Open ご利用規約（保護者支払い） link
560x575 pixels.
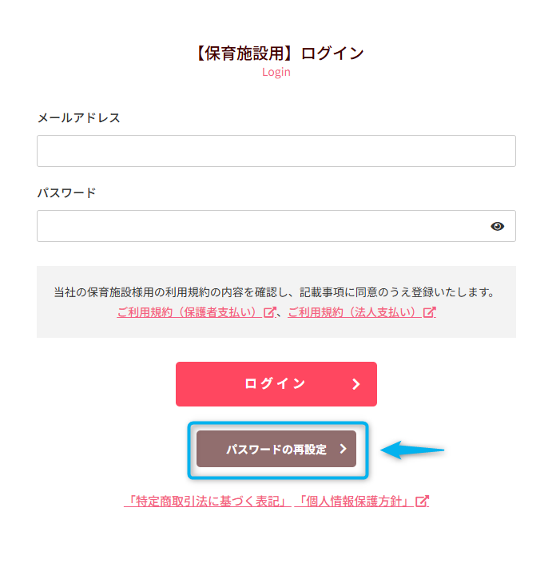[189, 312]
